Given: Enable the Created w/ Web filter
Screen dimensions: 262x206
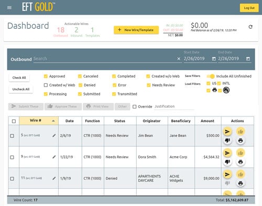Looking at the screenshot, I should 46,85.
